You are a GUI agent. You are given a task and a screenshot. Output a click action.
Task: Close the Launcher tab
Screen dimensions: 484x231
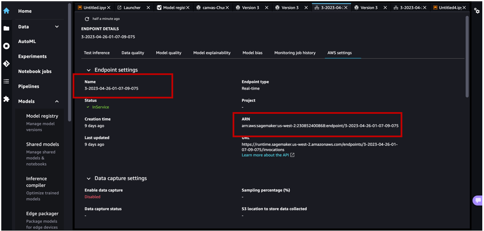click(148, 8)
